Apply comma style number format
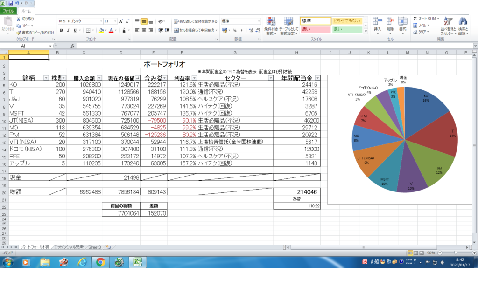The height and width of the screenshot is (286, 478). (x=242, y=30)
